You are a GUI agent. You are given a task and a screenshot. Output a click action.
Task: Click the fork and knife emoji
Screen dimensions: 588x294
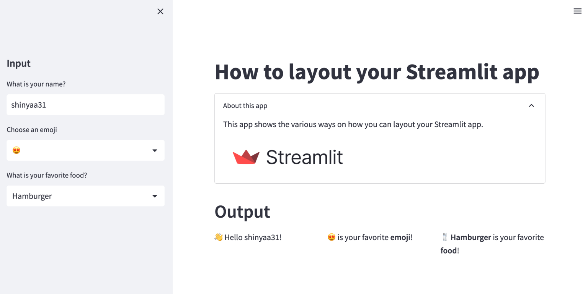click(x=444, y=237)
